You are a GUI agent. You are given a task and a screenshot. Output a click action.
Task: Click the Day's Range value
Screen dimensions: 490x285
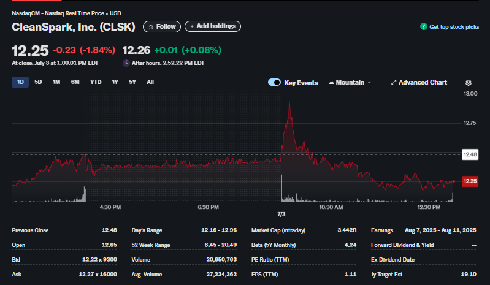pyautogui.click(x=219, y=230)
